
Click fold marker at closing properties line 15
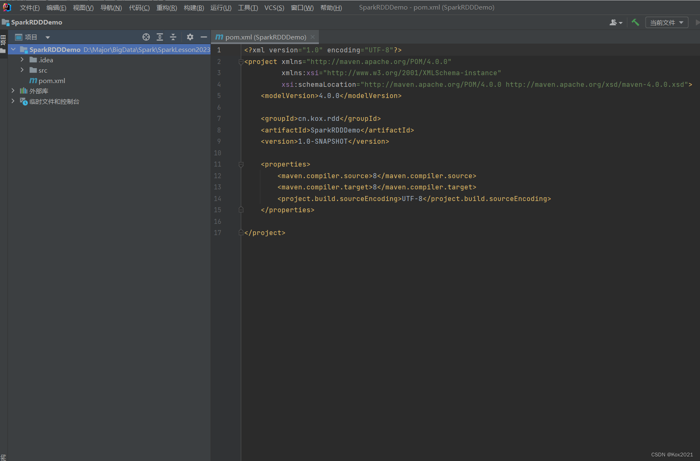point(241,210)
